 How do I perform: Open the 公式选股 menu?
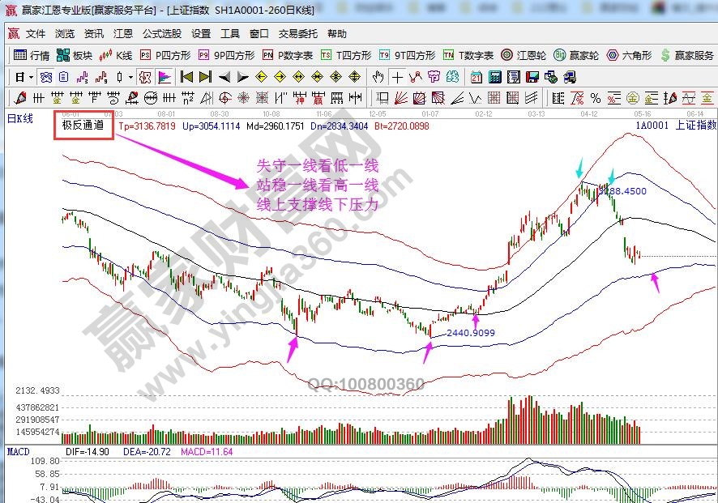click(x=162, y=34)
